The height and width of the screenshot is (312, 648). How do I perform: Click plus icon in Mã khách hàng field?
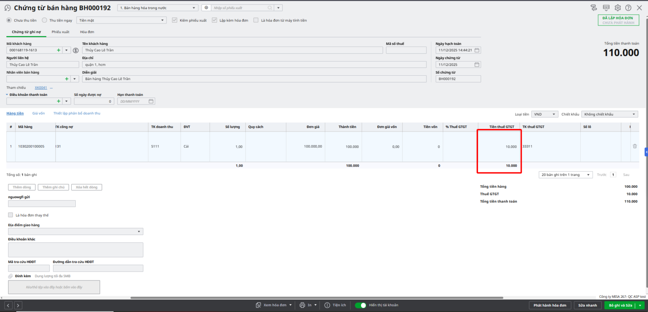point(59,50)
